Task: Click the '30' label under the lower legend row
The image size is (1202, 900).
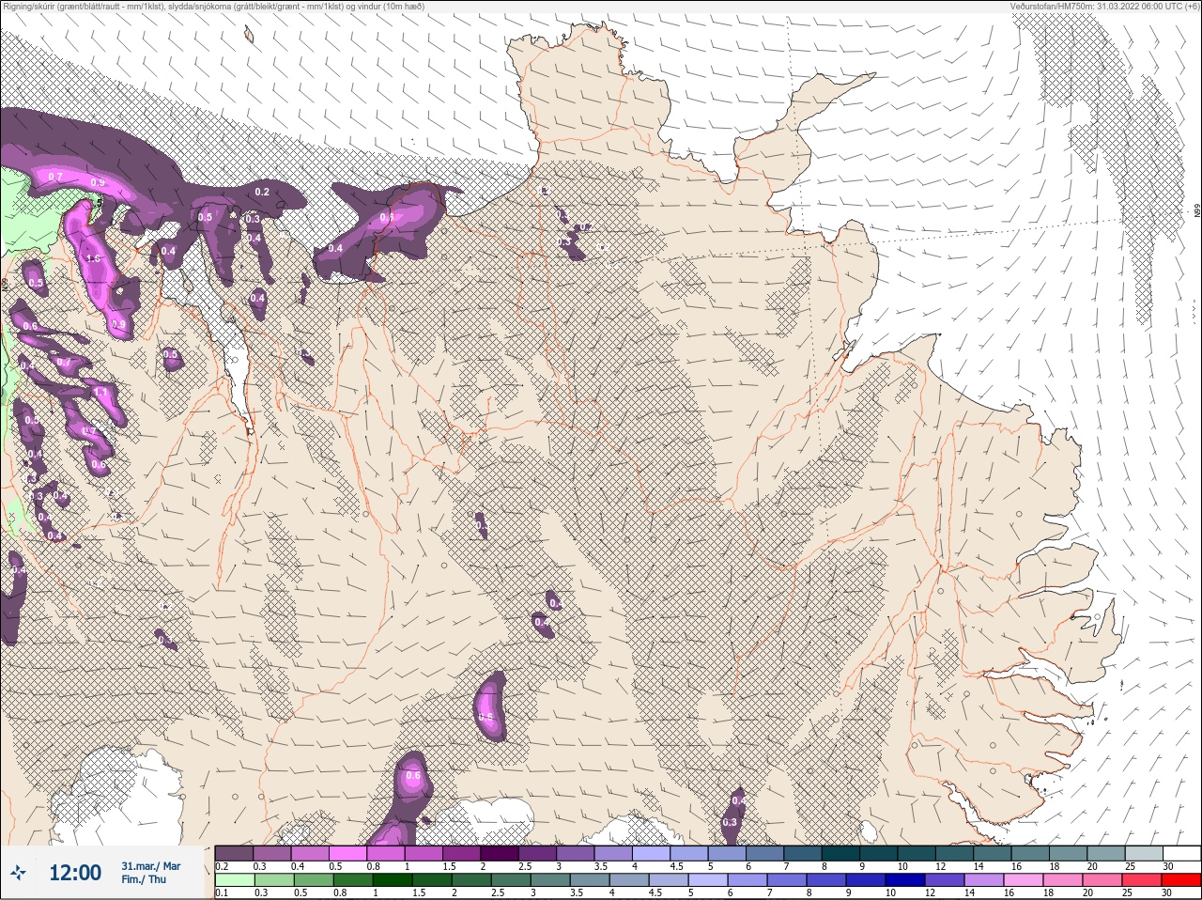Action: click(1166, 893)
